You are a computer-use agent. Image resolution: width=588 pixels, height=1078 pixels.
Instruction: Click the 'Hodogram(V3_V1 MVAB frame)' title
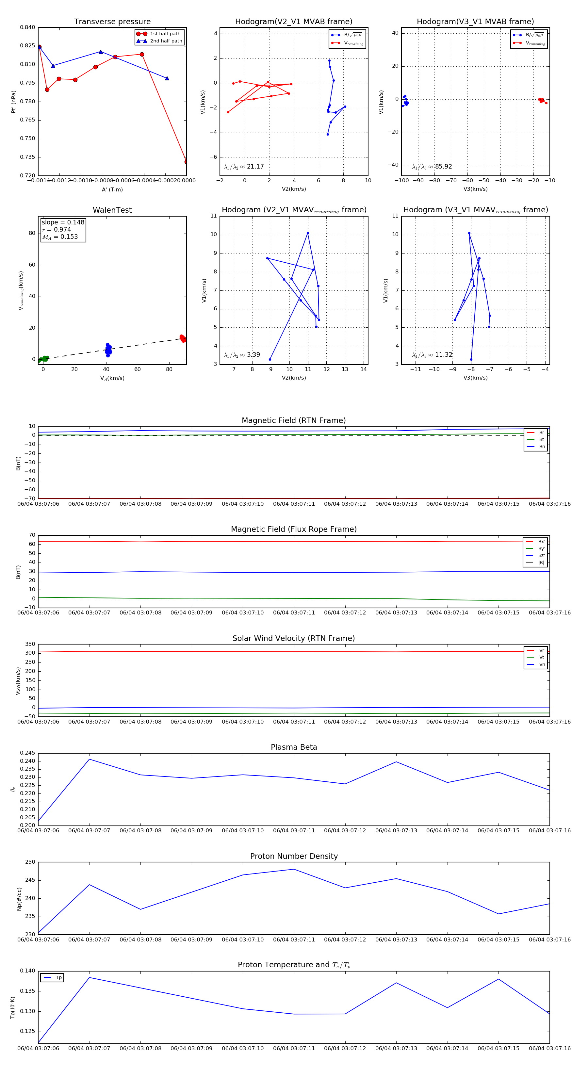(475, 22)
